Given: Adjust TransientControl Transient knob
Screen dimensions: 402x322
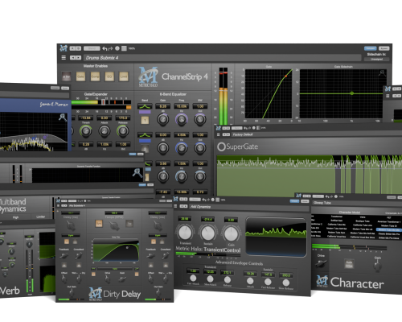Looking at the screenshot, I should [185, 233].
